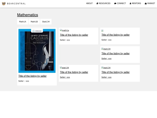
Task: Open the CONNECT menu item
Action: (x=121, y=3)
